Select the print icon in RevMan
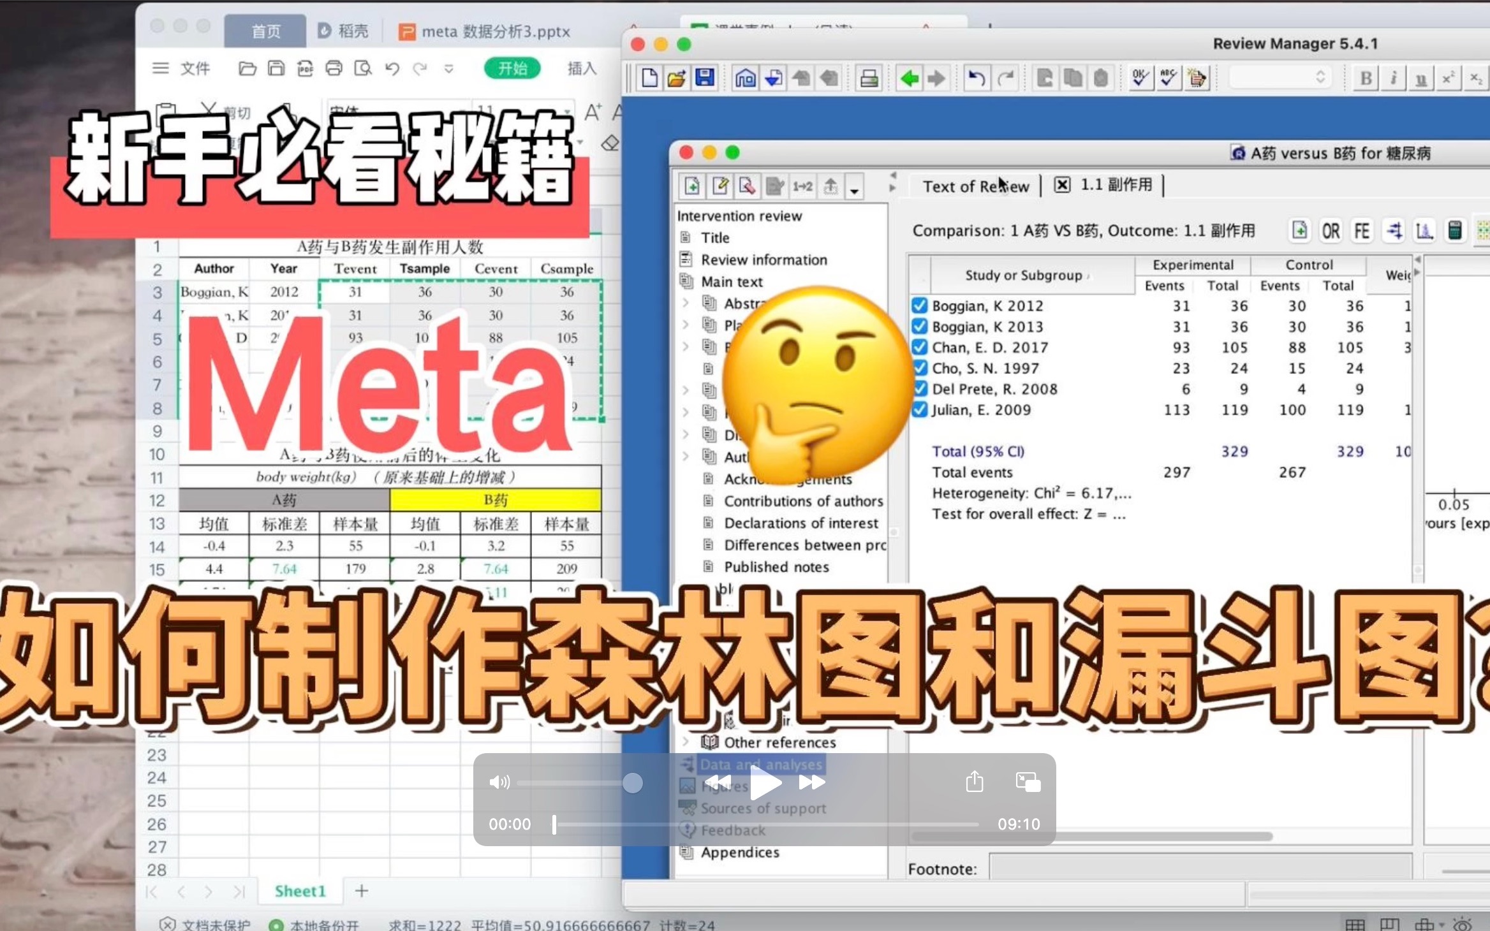The width and height of the screenshot is (1490, 931). pyautogui.click(x=867, y=78)
